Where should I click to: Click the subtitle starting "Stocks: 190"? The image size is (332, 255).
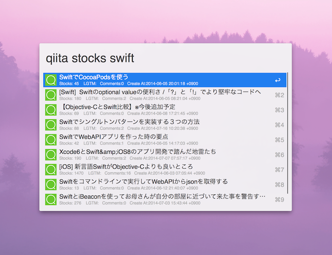(130, 158)
